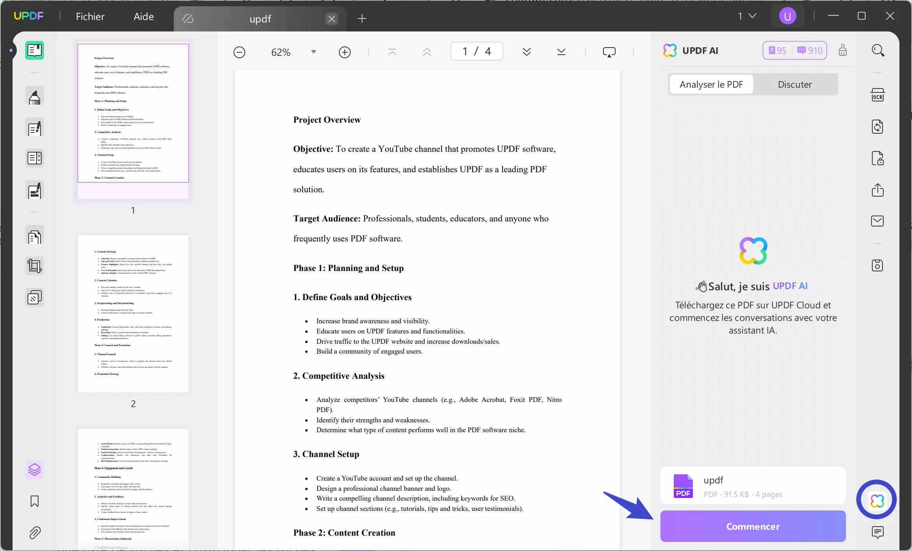Viewport: 912px width, 551px height.
Task: Toggle the bookmarks panel
Action: 35,501
